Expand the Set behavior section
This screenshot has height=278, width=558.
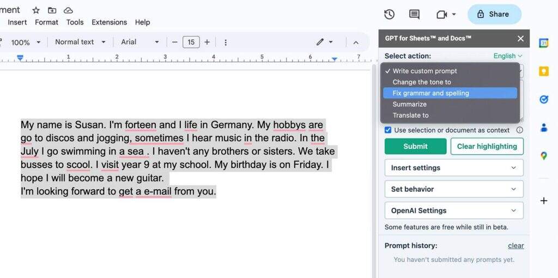[x=453, y=189]
